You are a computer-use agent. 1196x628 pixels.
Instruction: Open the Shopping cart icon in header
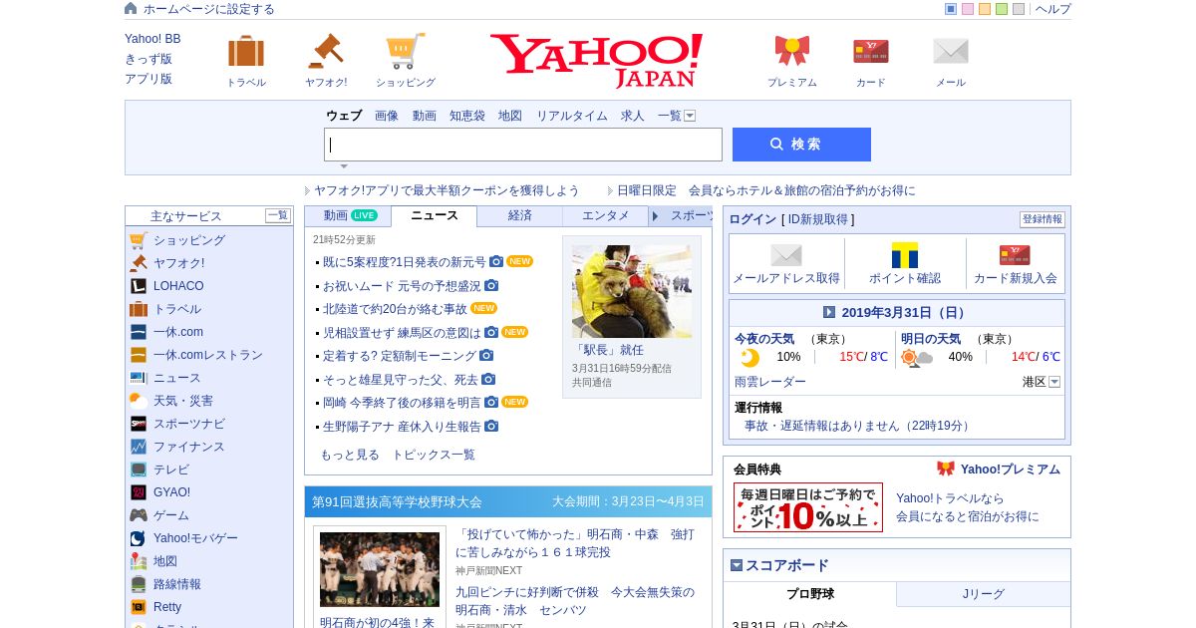coord(406,51)
